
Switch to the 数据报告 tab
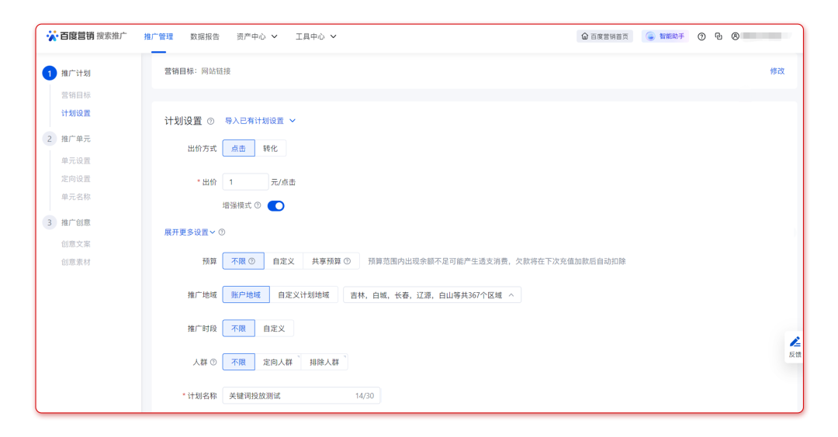tap(205, 36)
